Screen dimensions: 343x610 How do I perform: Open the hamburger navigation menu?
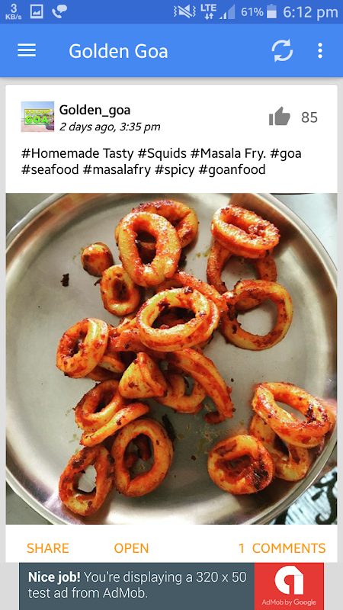point(27,50)
